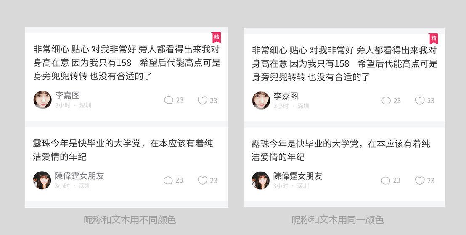Click comment icon on left panel 李嘉图 post

click(x=169, y=100)
